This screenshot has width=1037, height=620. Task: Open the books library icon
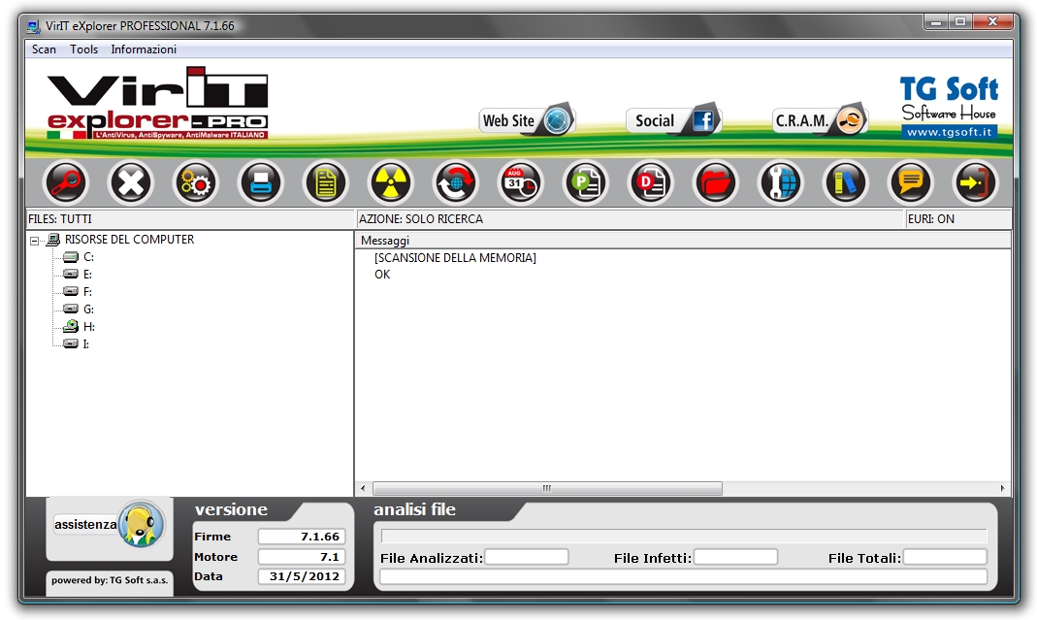pyautogui.click(x=845, y=182)
